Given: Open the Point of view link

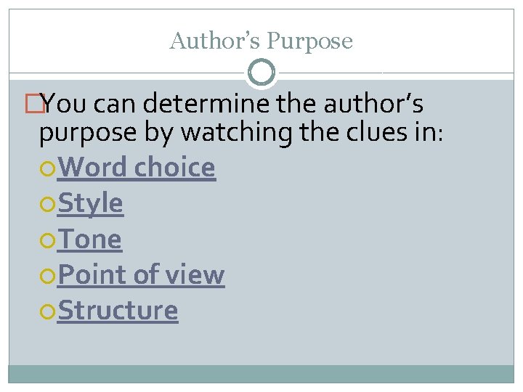Looking at the screenshot, I should click(x=141, y=274).
